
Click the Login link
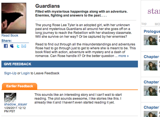25,73
